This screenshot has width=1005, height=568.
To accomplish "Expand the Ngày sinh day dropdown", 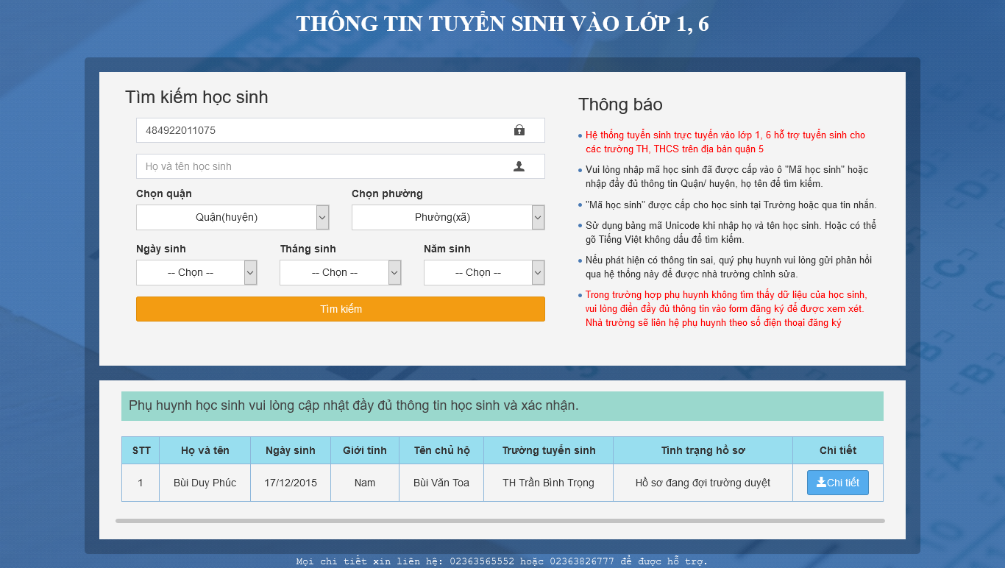I will click(196, 272).
